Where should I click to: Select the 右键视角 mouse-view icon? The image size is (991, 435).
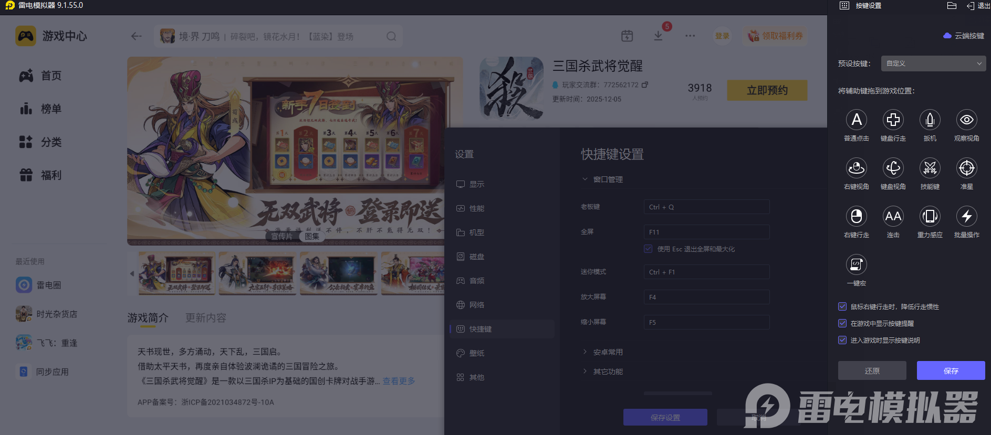point(857,168)
